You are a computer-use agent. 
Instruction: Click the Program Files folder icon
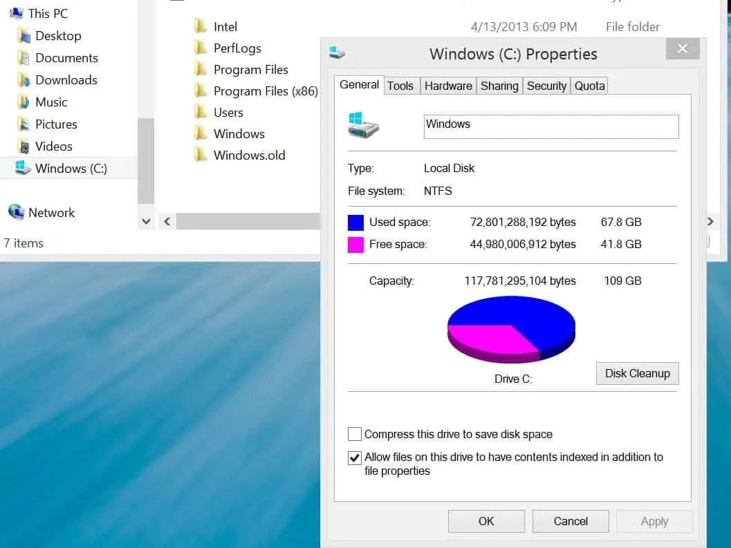click(200, 69)
